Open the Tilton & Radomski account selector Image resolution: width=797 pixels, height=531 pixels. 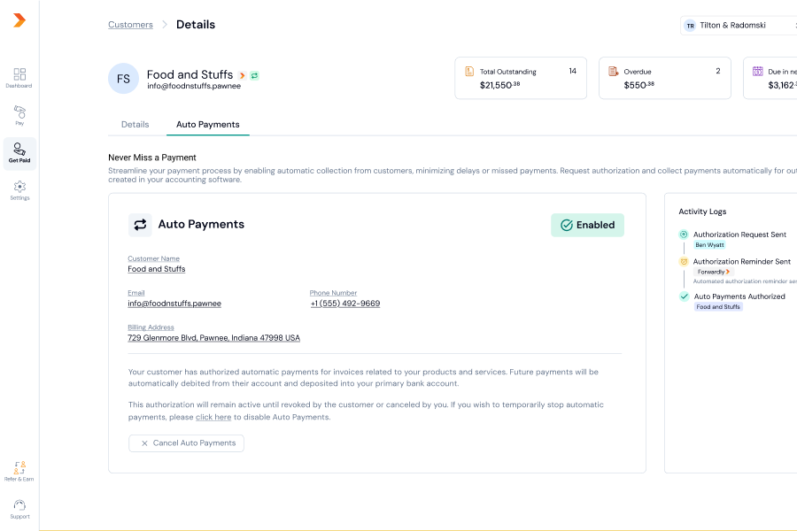737,26
